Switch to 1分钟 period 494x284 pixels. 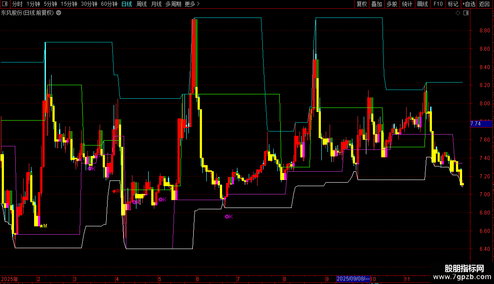click(33, 4)
